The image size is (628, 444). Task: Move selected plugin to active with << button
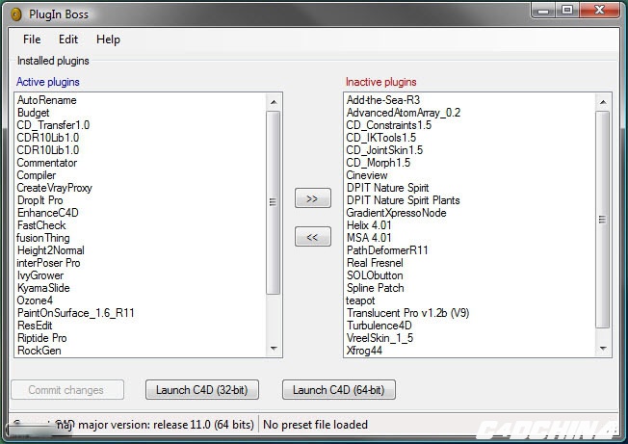(313, 237)
